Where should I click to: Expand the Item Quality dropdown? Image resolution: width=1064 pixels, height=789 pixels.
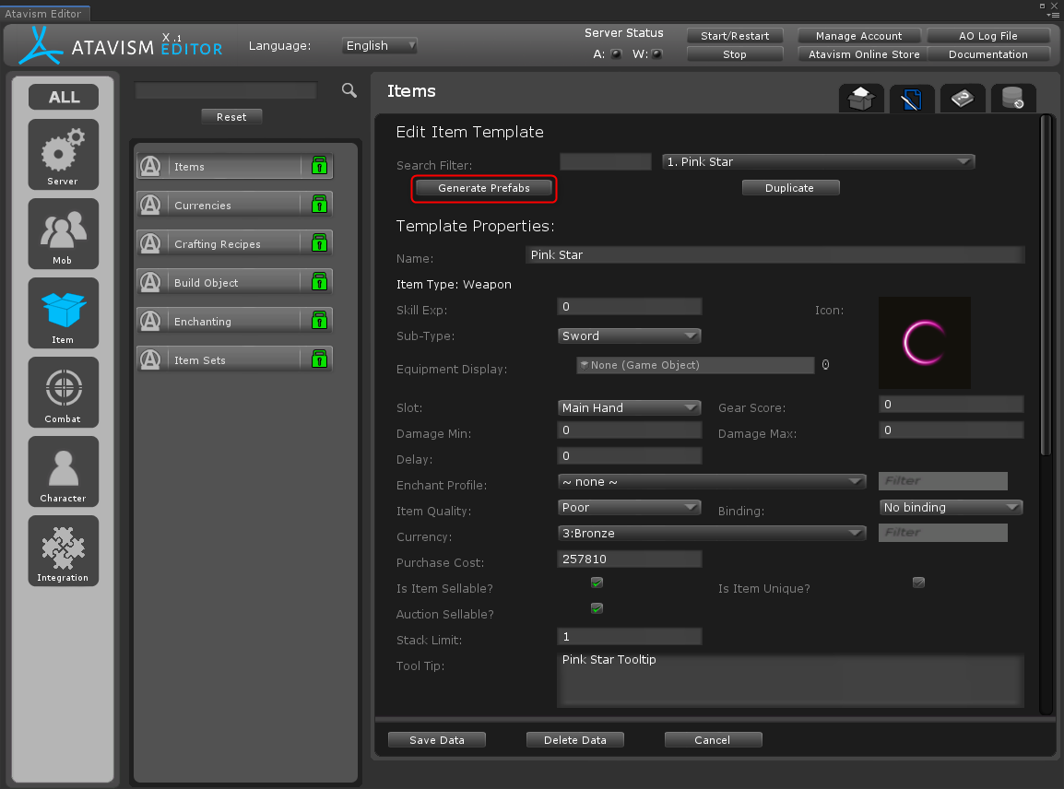(630, 508)
